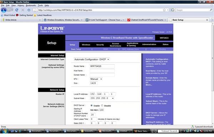214x137 pixels.
Task: Close the Chetnet Unofficial NTLworld Forums tab
Action: [165, 20]
